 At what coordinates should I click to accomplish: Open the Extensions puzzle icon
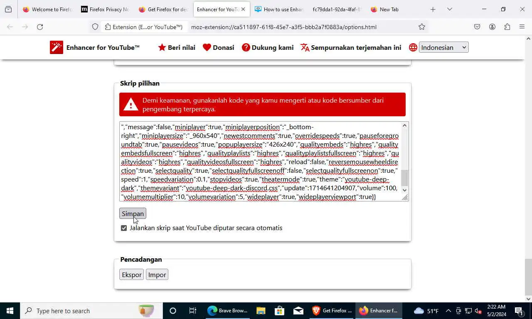pyautogui.click(x=507, y=27)
